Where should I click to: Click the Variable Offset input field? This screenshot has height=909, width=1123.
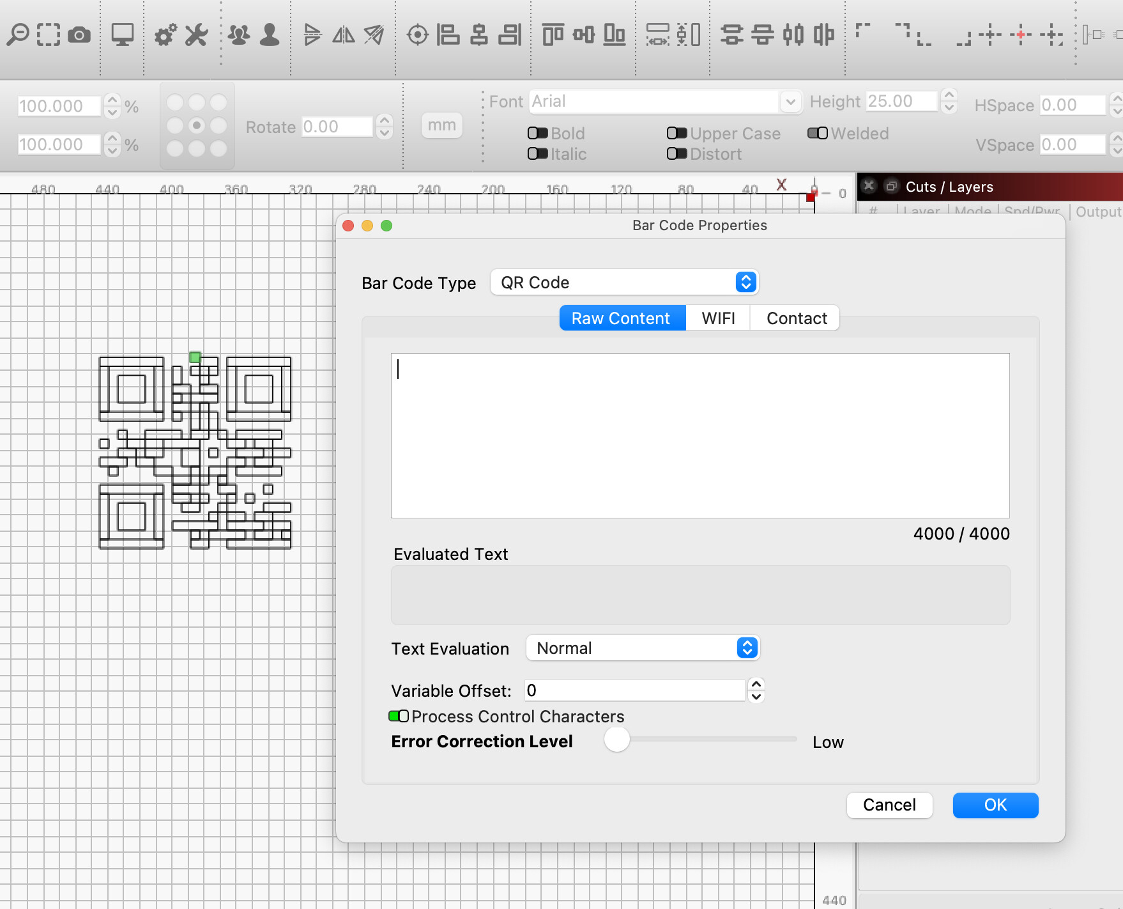tap(635, 690)
